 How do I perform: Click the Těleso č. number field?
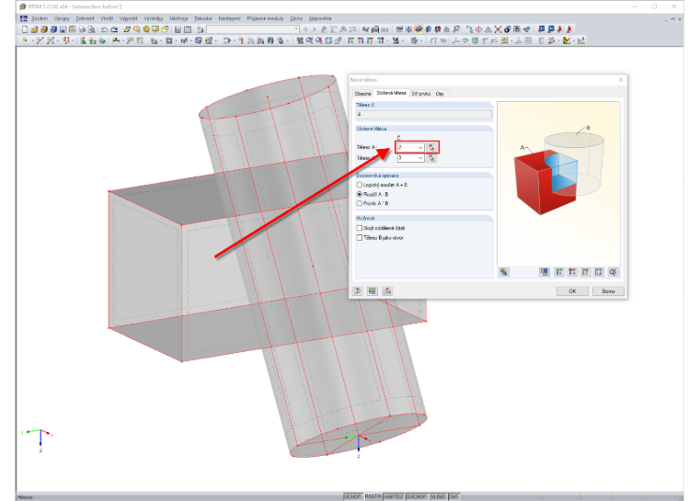pyautogui.click(x=424, y=115)
